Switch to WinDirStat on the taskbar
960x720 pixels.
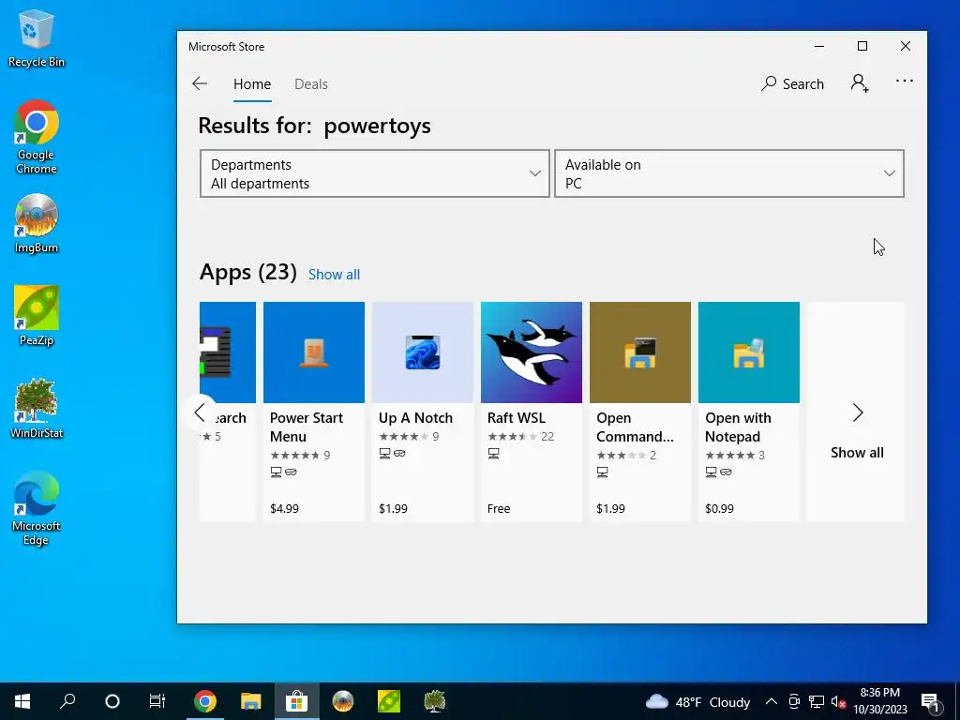pyautogui.click(x=435, y=701)
